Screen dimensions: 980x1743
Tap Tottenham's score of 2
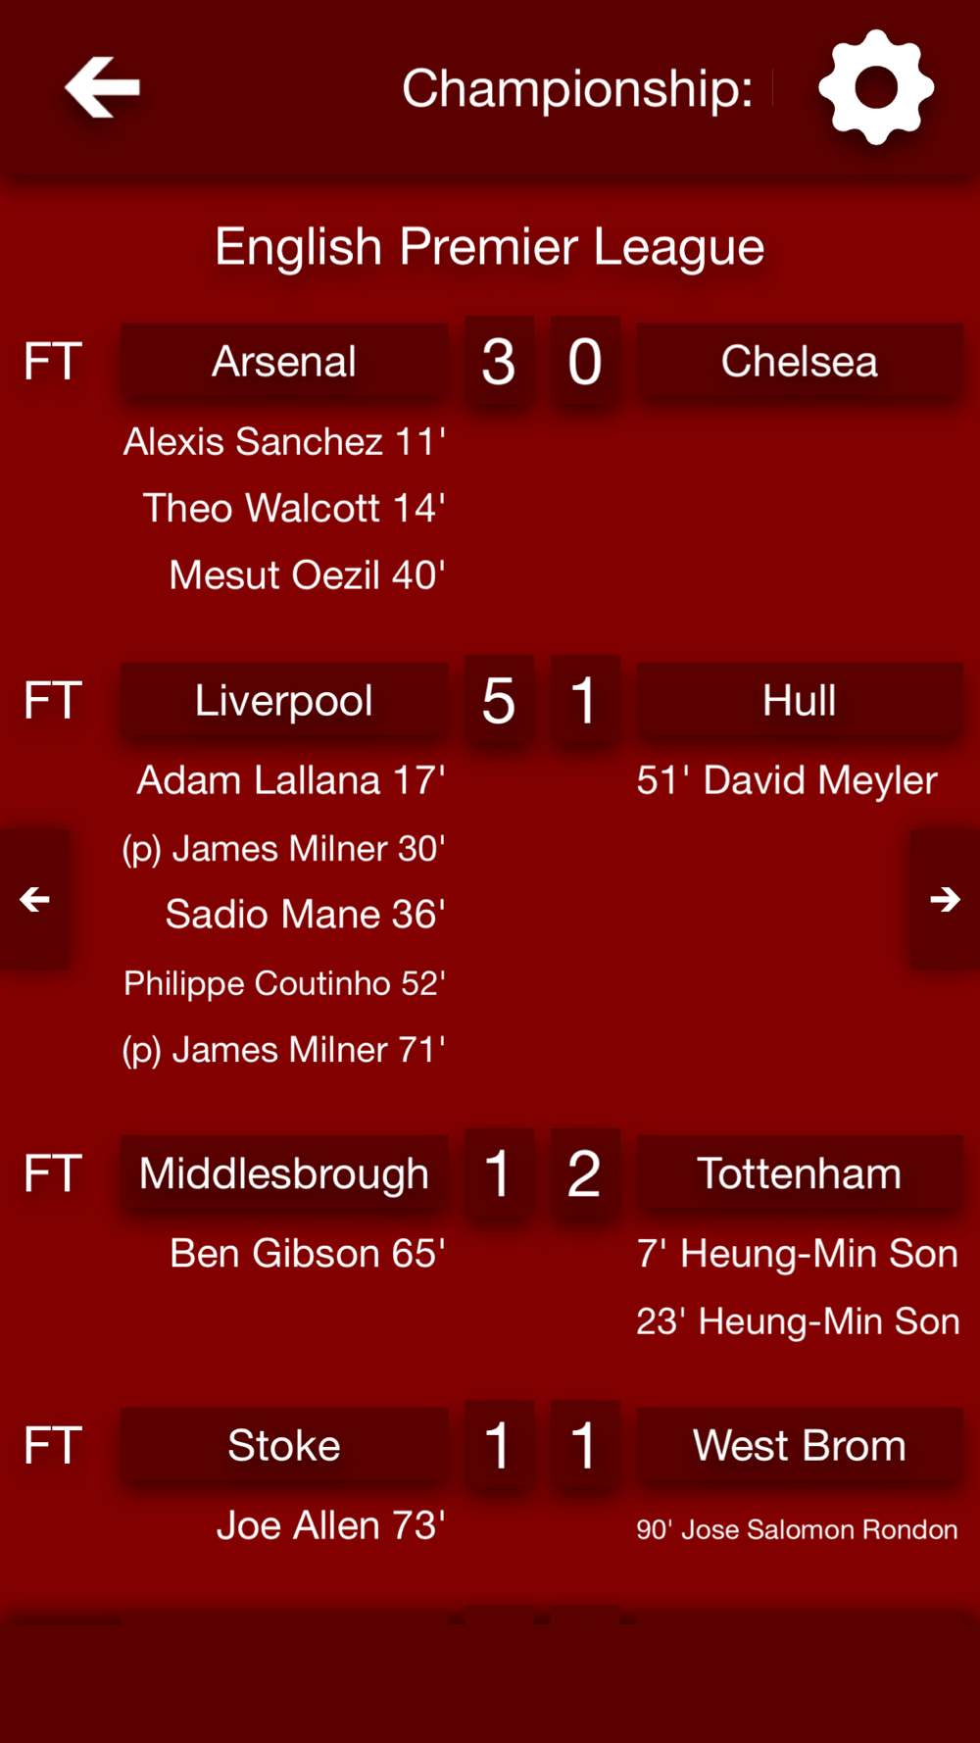pos(584,1173)
